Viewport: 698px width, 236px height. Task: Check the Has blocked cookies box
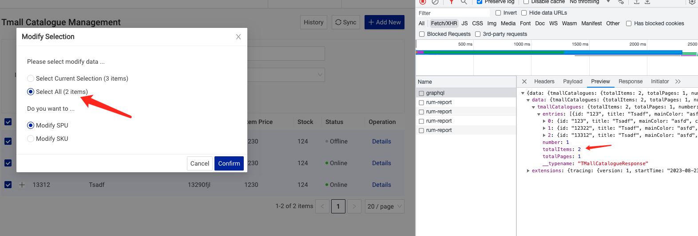629,23
